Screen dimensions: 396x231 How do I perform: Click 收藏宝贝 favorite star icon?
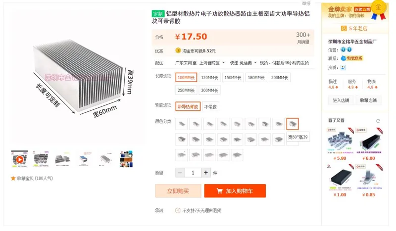(13, 179)
